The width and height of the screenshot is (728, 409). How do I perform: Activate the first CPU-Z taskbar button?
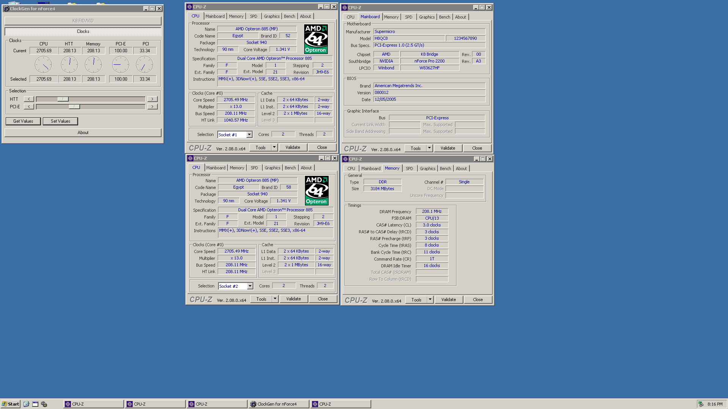click(x=94, y=404)
